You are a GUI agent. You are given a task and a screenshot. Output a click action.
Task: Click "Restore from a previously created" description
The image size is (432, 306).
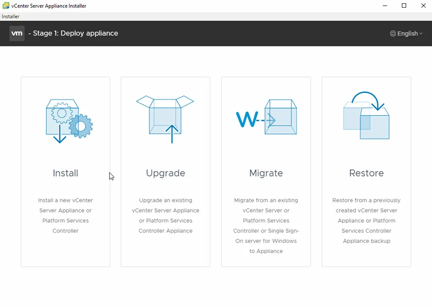[x=366, y=221]
